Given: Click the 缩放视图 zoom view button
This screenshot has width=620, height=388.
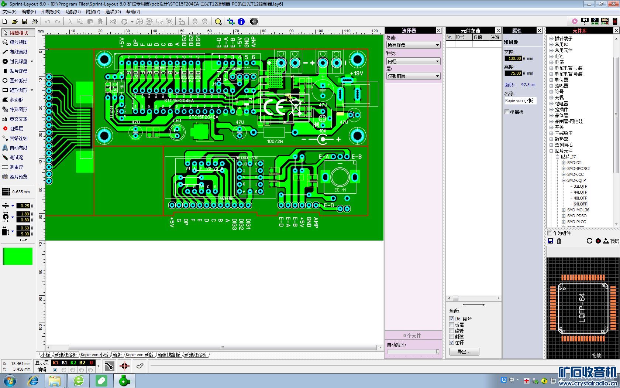Looking at the screenshot, I should (x=18, y=42).
